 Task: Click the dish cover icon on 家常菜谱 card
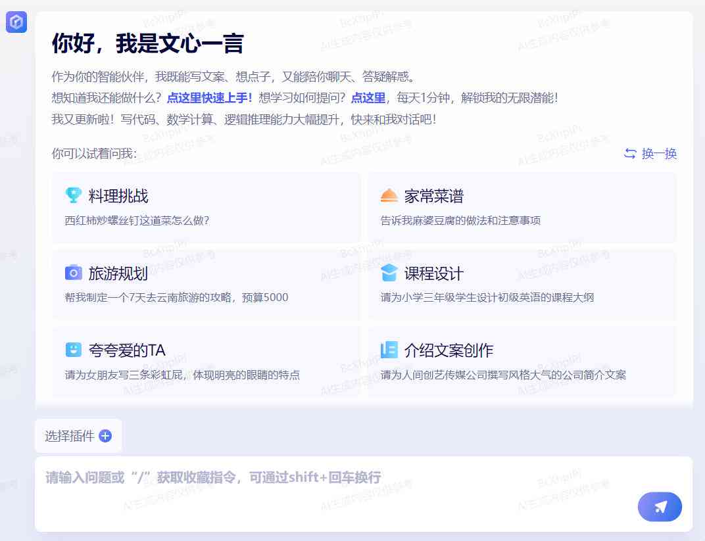pyautogui.click(x=389, y=195)
